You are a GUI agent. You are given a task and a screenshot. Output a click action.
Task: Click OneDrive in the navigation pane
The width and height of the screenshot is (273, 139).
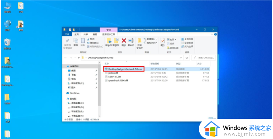point(75,93)
